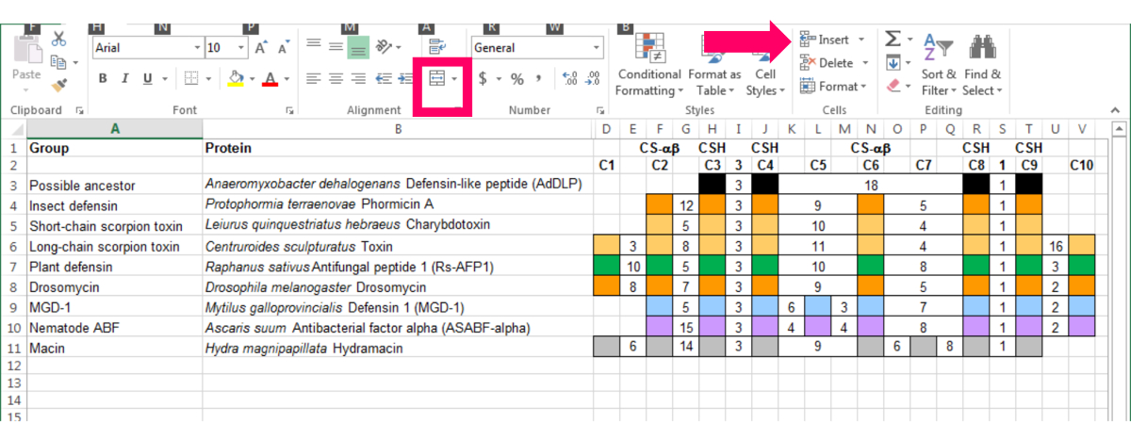The height and width of the screenshot is (439, 1131).
Task: Click the Orientation angled text icon
Action: pyautogui.click(x=384, y=46)
